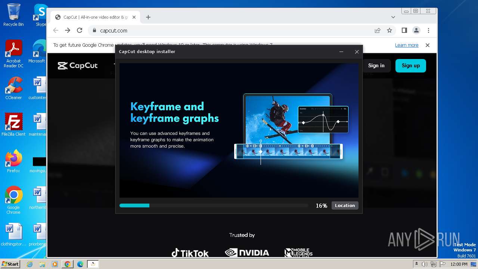The height and width of the screenshot is (269, 478).
Task: Close the CapCut desktop installer
Action: click(357, 52)
